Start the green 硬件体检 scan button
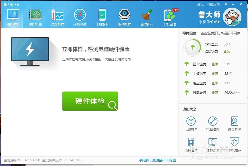Screen dimensions: 248x166 click(90, 101)
